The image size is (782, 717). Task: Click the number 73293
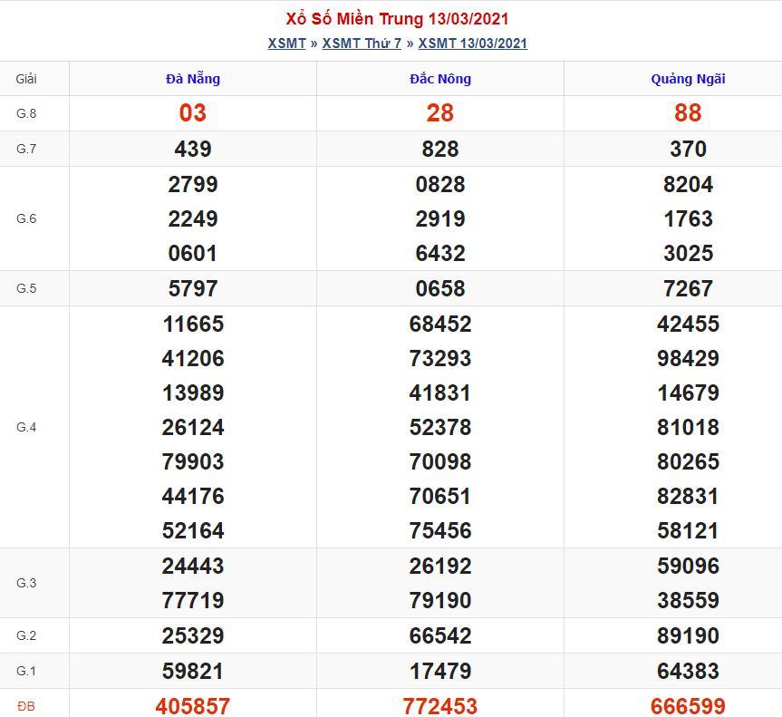(440, 358)
